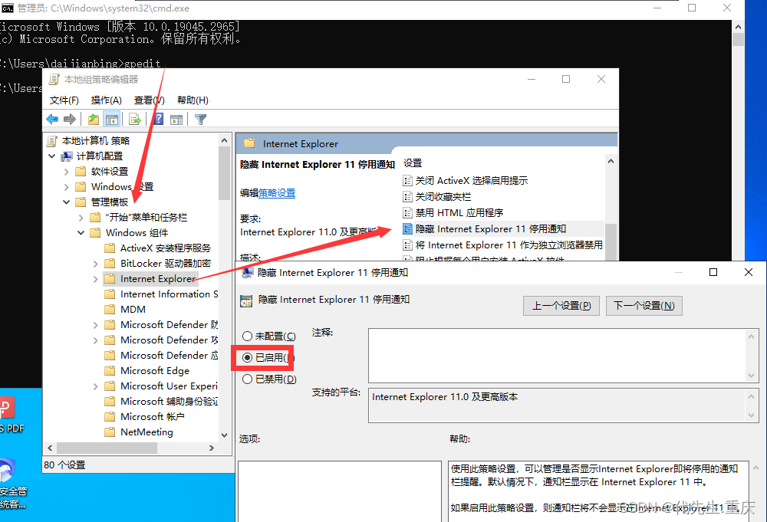Select 隐藏 Internet Explorer 11 停用通知 setting row
The width and height of the screenshot is (767, 522).
(503, 229)
